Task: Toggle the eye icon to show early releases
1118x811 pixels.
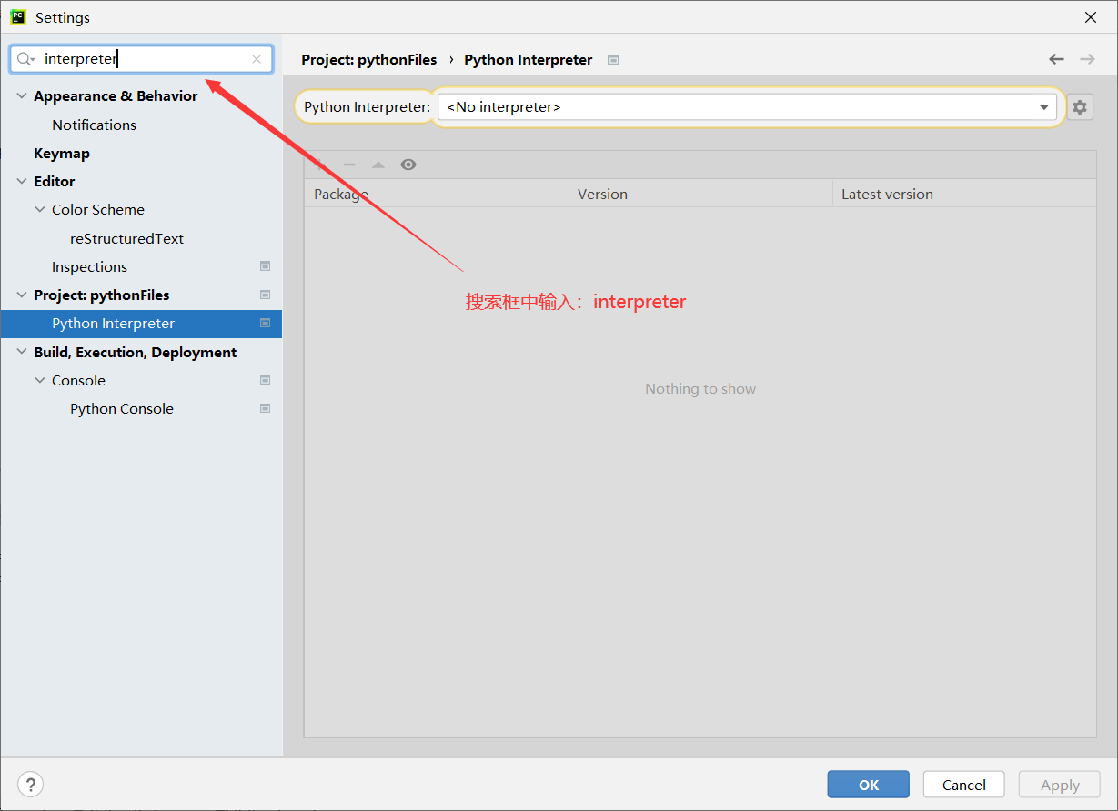Action: tap(408, 165)
